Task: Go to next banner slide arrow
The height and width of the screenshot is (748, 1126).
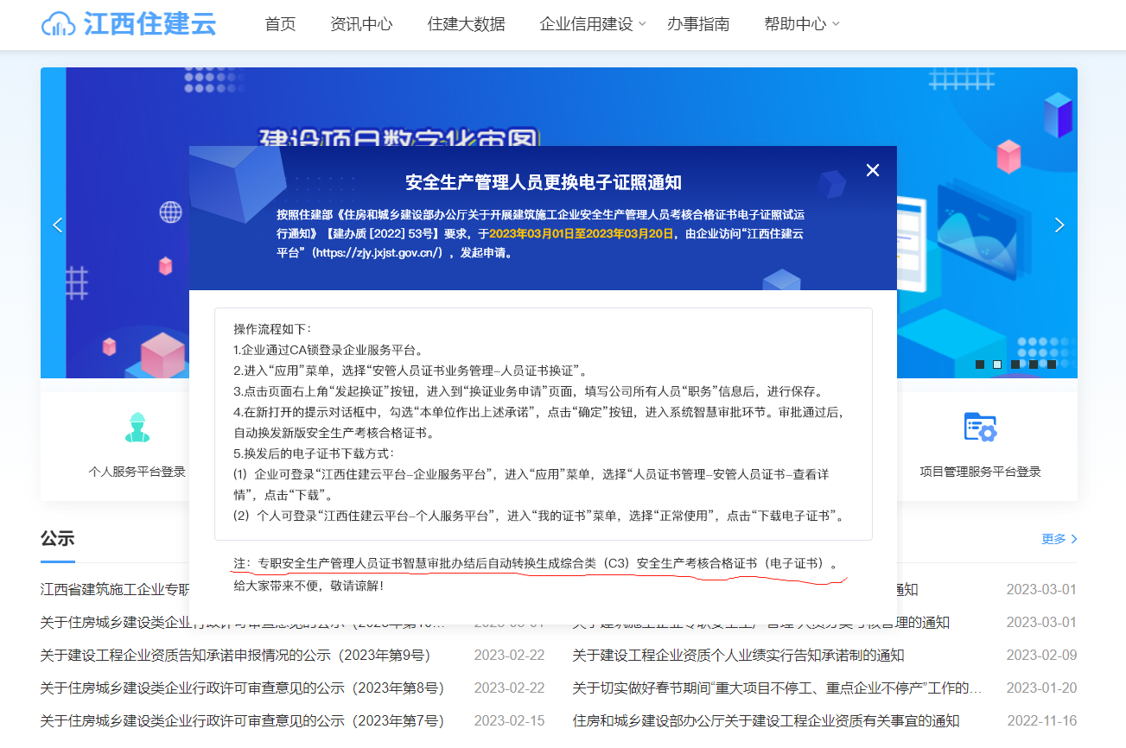Action: tap(1059, 225)
